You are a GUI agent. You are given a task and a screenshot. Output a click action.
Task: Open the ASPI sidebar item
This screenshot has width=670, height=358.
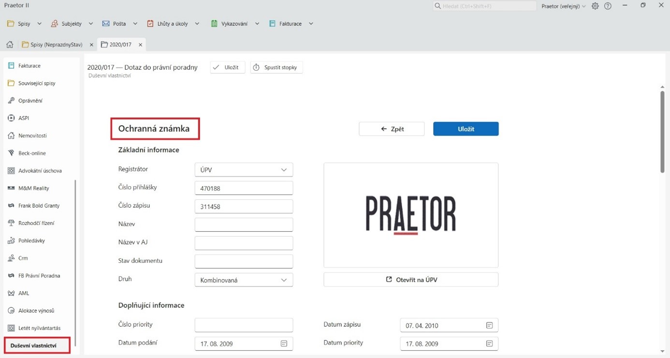(x=23, y=118)
